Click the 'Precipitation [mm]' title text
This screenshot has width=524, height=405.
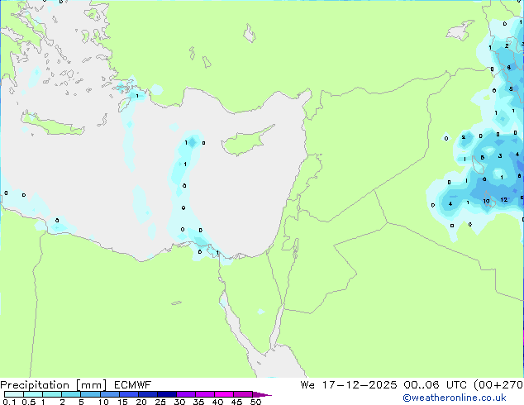54,385
